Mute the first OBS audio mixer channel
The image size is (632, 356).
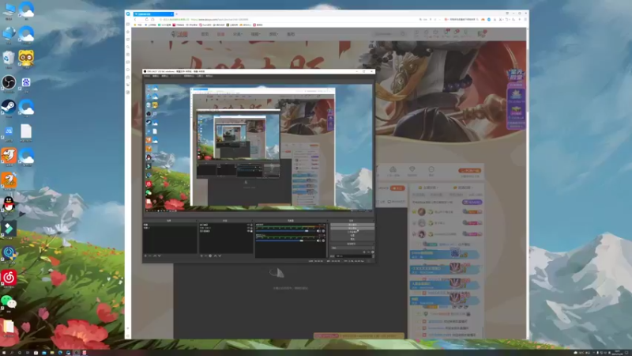click(x=319, y=231)
